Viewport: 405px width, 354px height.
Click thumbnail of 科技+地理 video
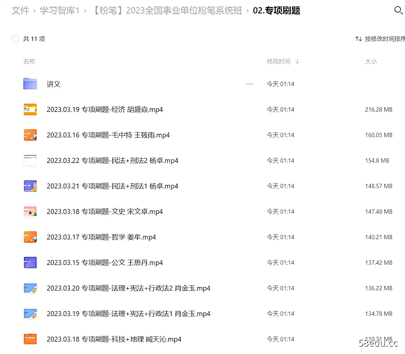[x=30, y=339]
